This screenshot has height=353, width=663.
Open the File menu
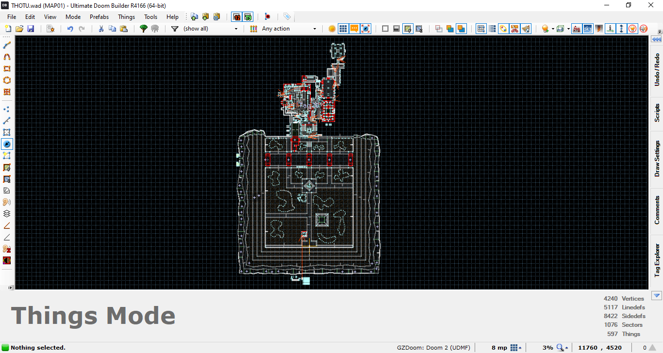tap(12, 16)
